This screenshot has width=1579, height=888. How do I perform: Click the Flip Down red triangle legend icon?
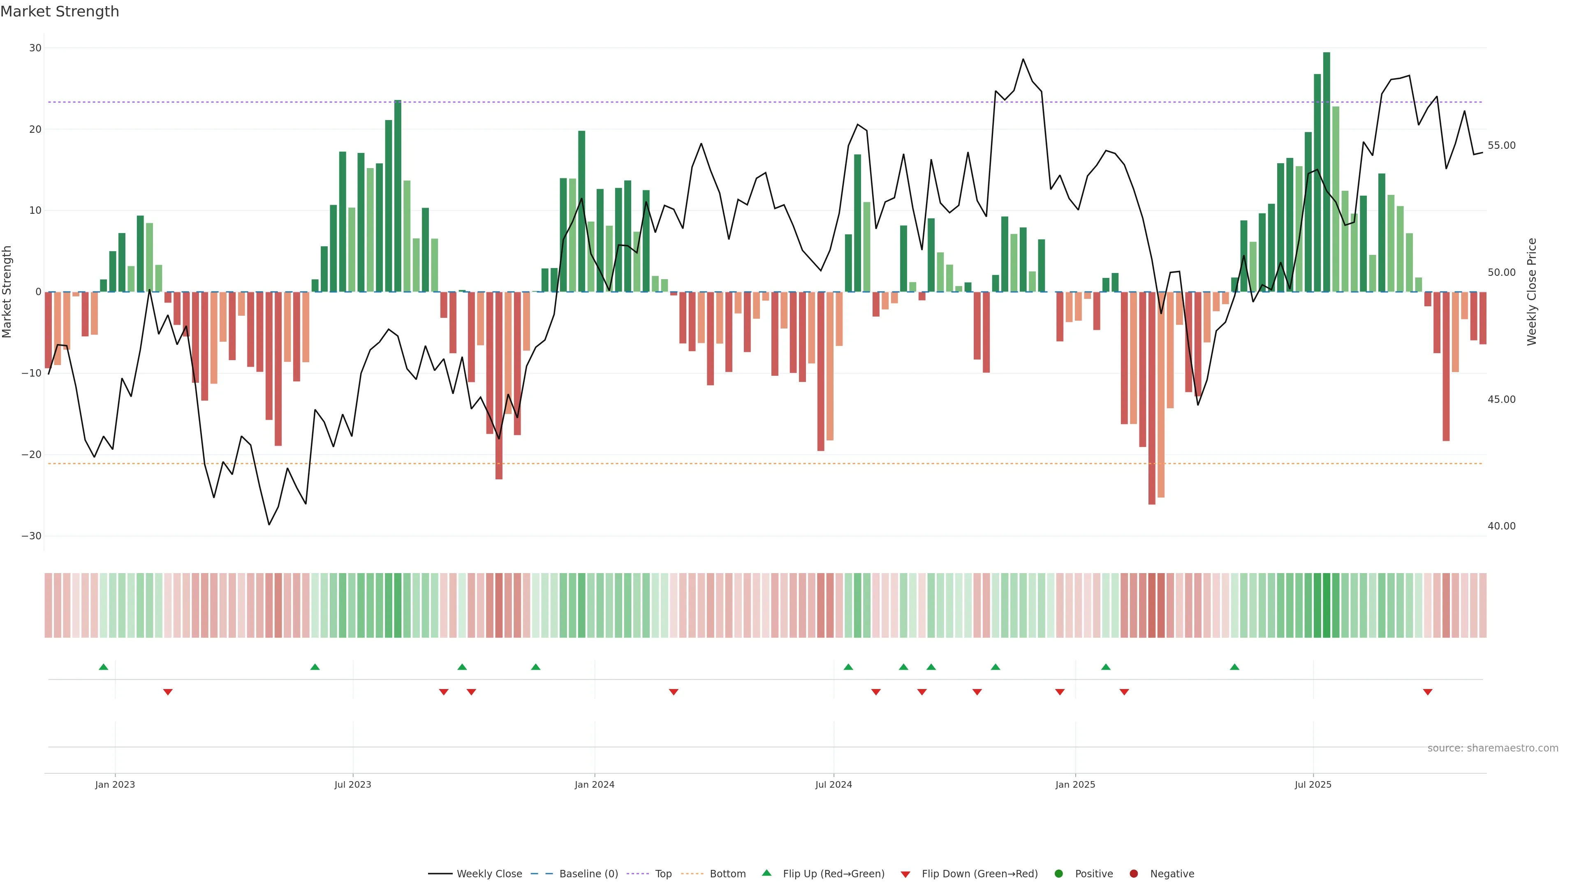coord(905,874)
